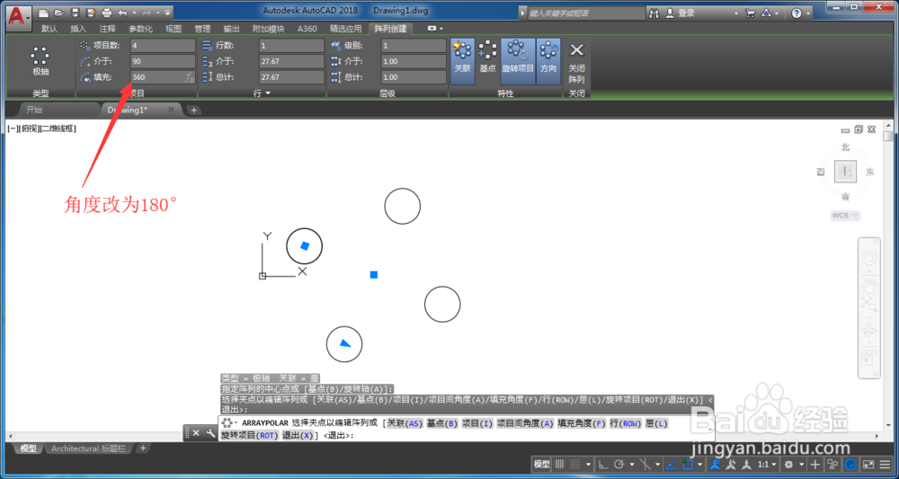Close the Drawing1 document tab
Image resolution: width=899 pixels, height=479 pixels.
click(171, 110)
